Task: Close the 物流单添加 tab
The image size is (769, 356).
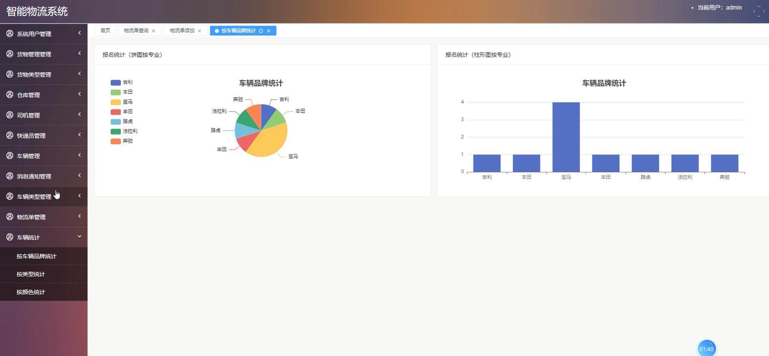Action: (x=199, y=31)
